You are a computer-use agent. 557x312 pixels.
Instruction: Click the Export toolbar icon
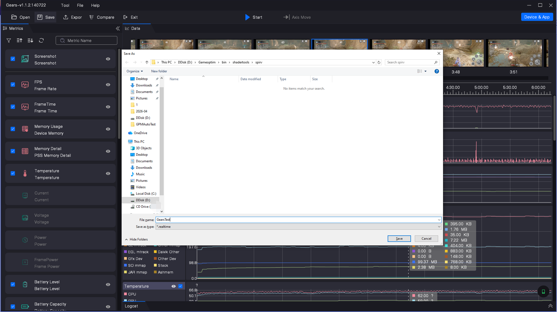66,17
